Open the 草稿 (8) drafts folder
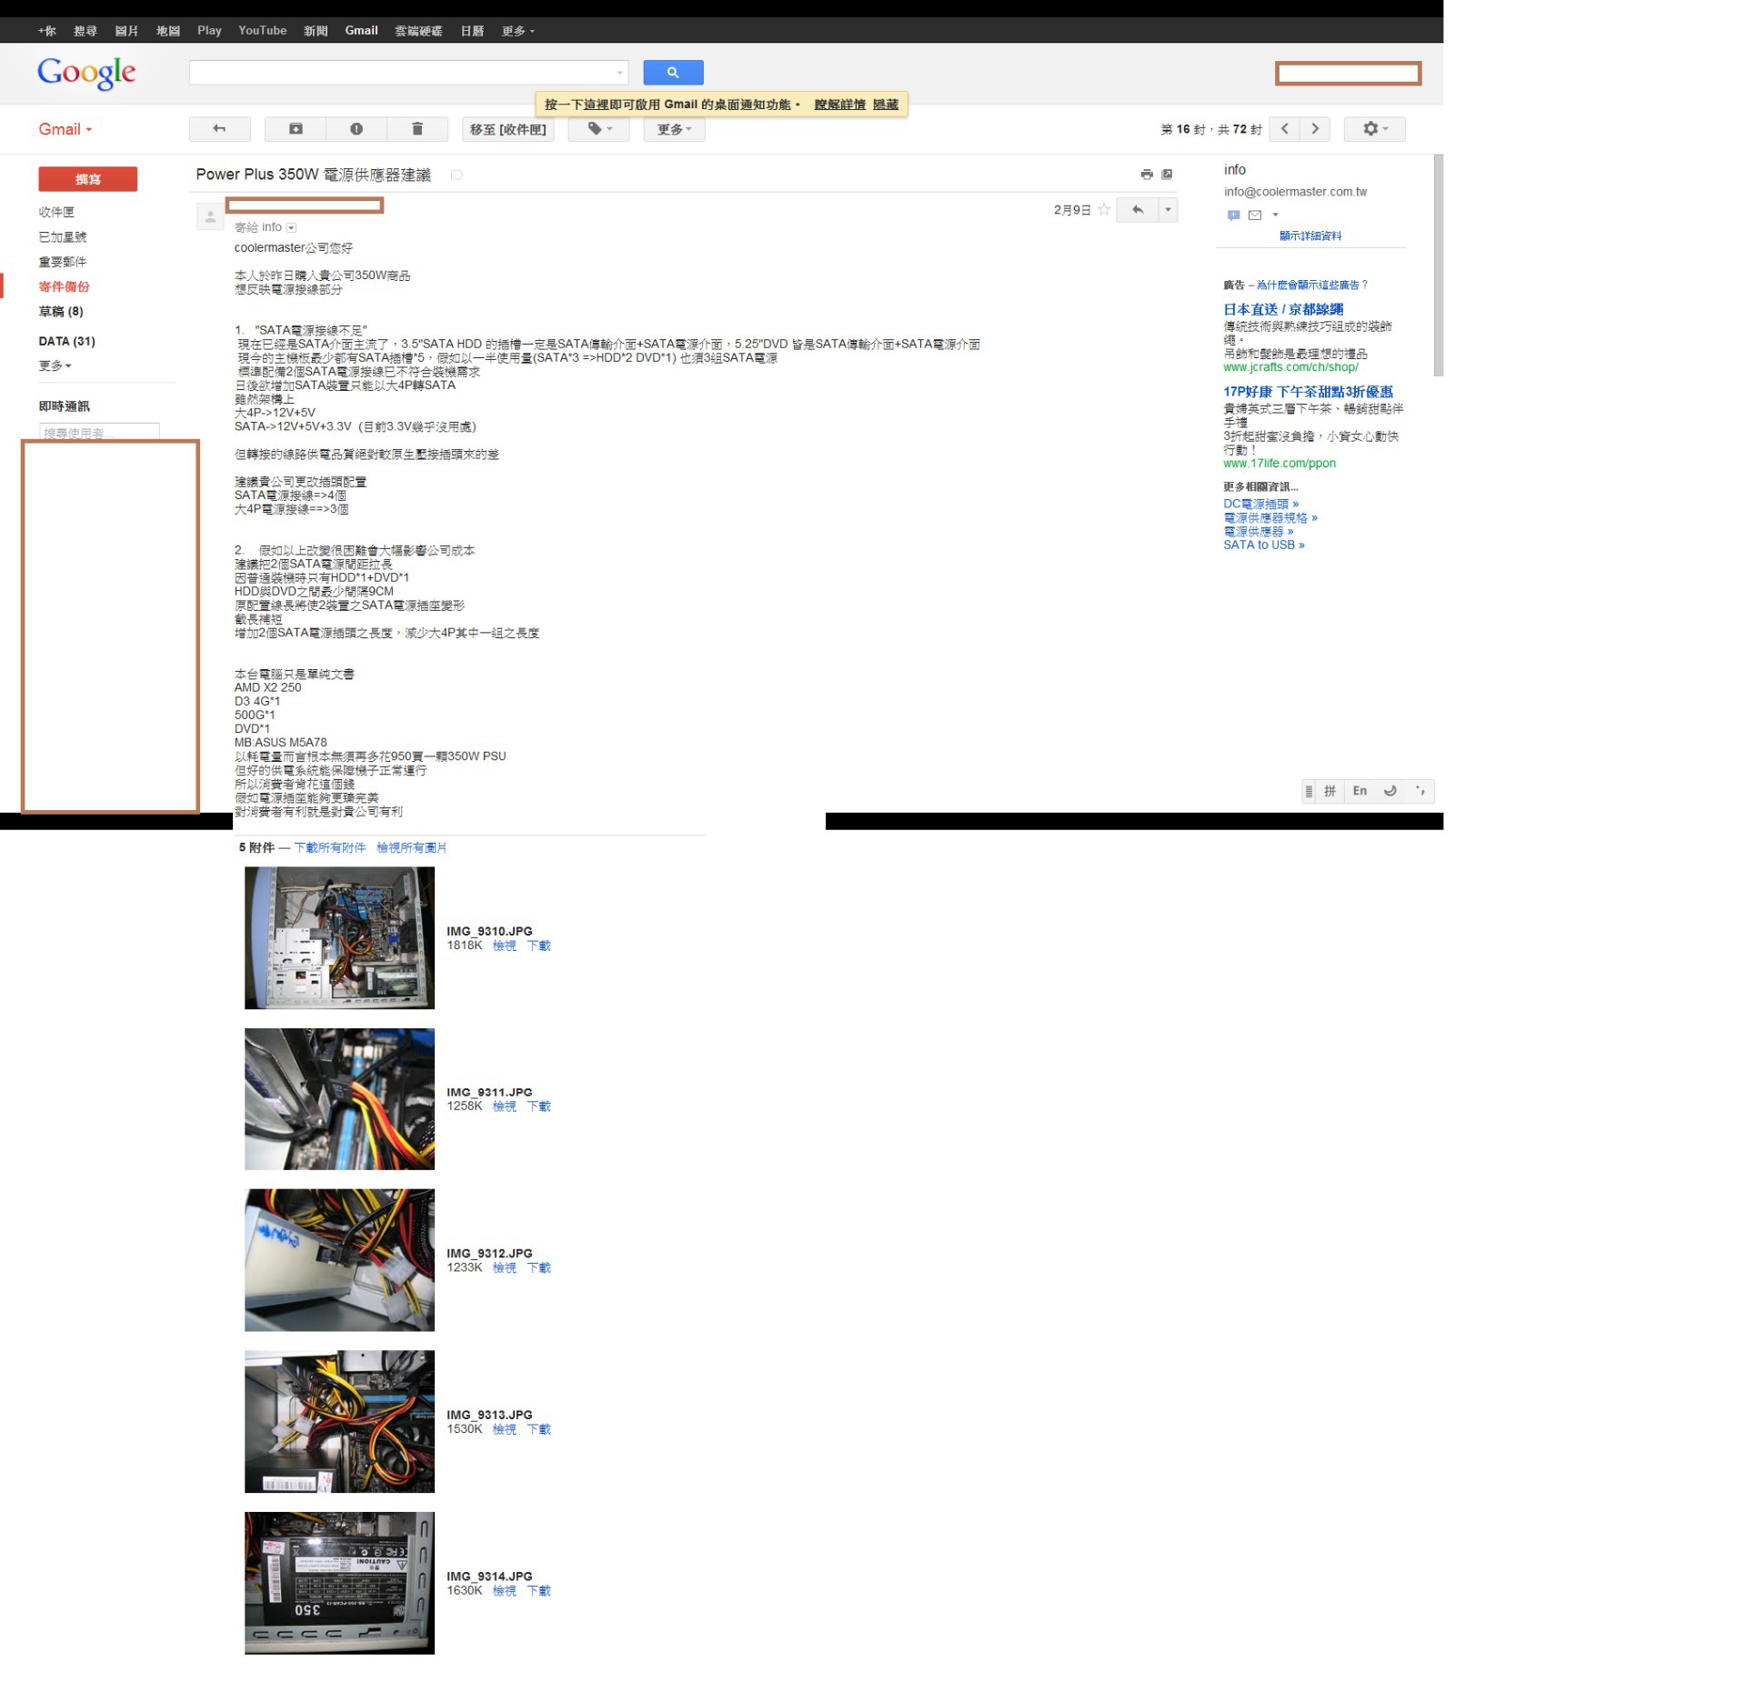 point(61,312)
